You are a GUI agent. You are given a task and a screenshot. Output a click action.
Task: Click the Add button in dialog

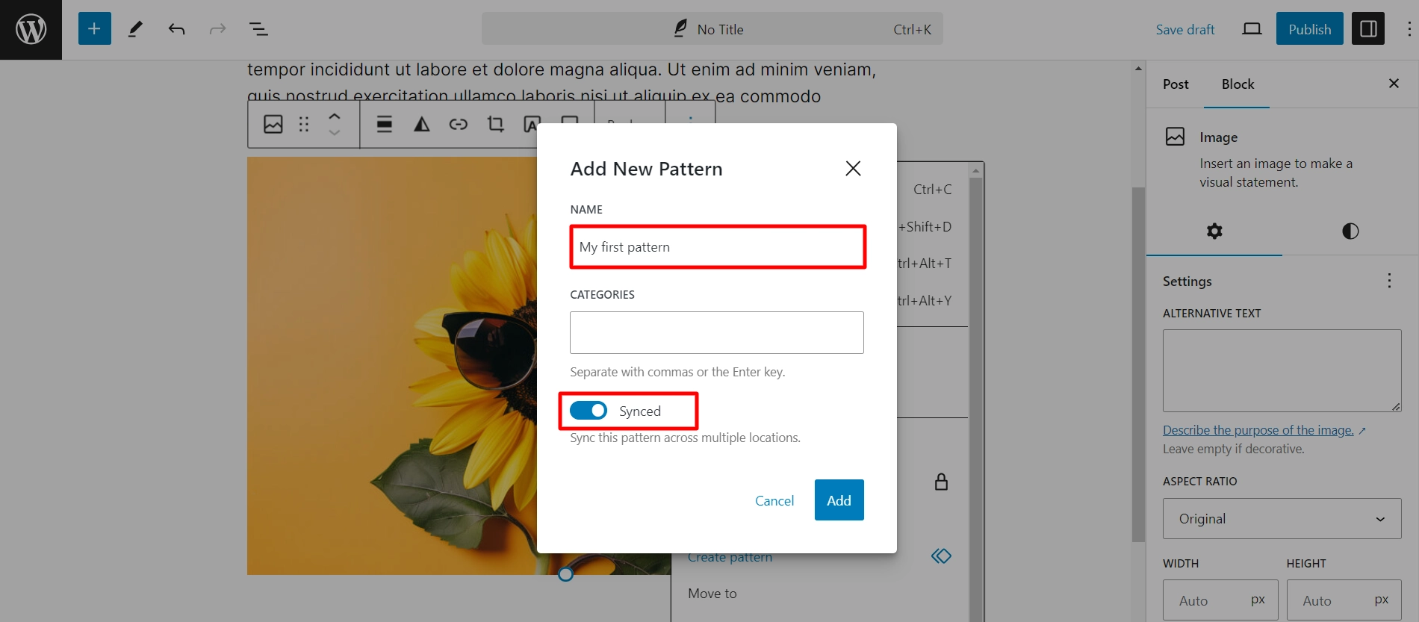pos(839,500)
